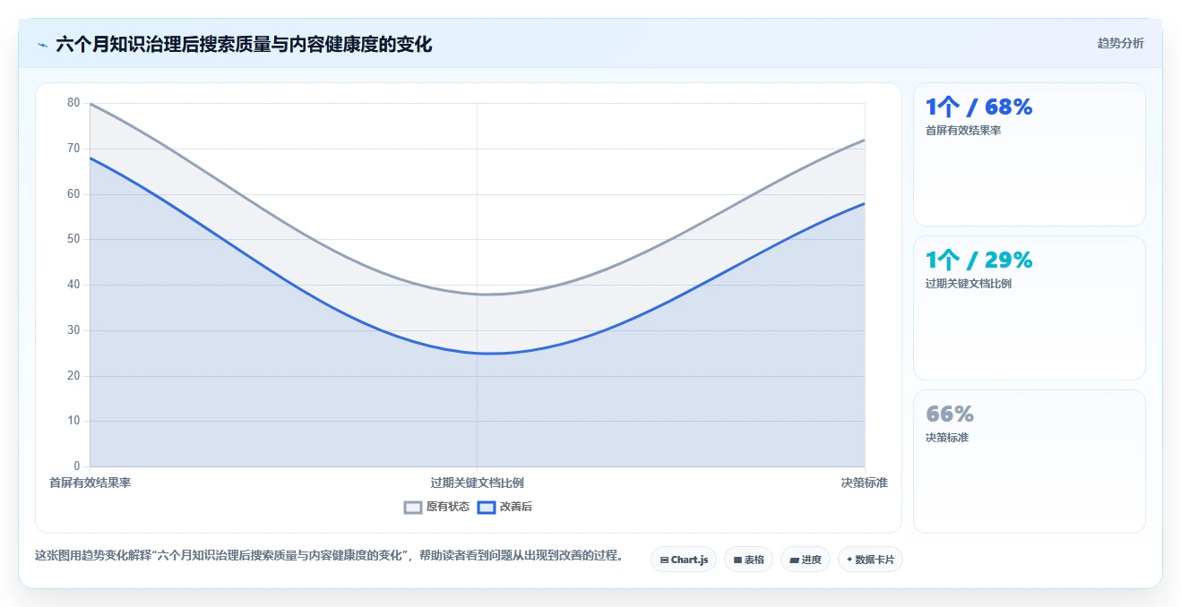The width and height of the screenshot is (1181, 607).
Task: Click the y-axis value 40
Action: (x=73, y=285)
